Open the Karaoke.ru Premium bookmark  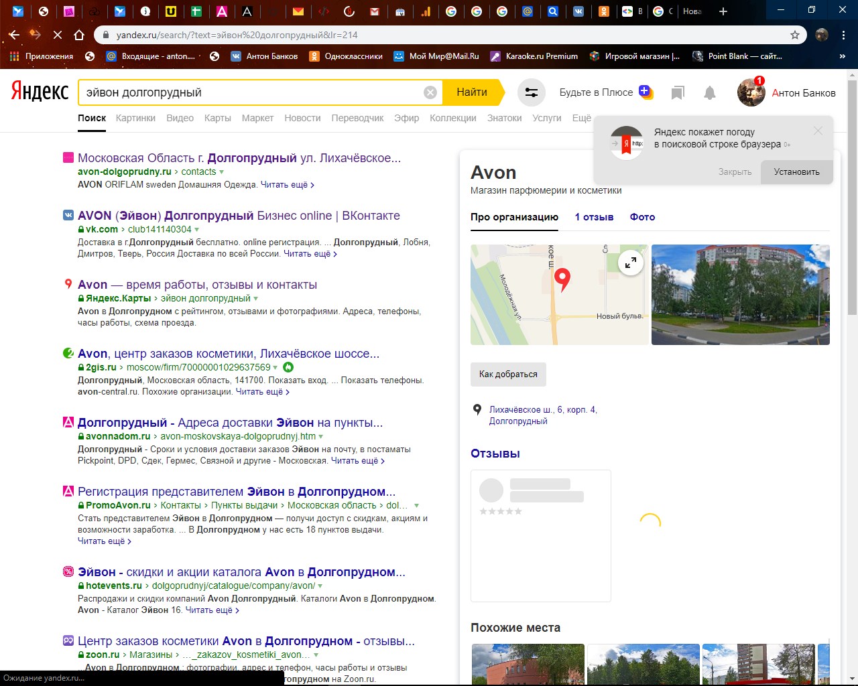pyautogui.click(x=534, y=56)
